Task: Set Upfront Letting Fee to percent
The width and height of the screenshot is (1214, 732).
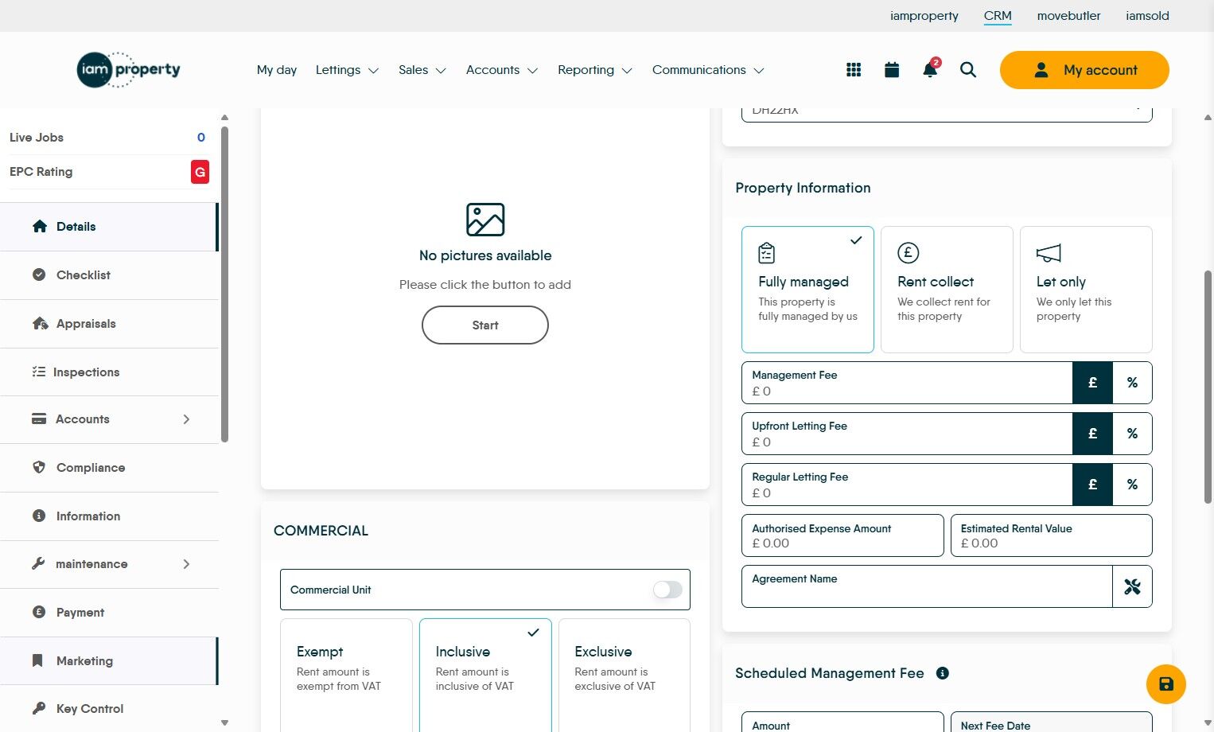Action: click(x=1132, y=434)
